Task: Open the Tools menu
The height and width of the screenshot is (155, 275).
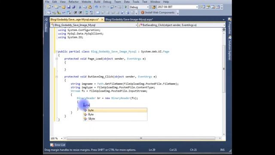Action: [x=136, y=2]
